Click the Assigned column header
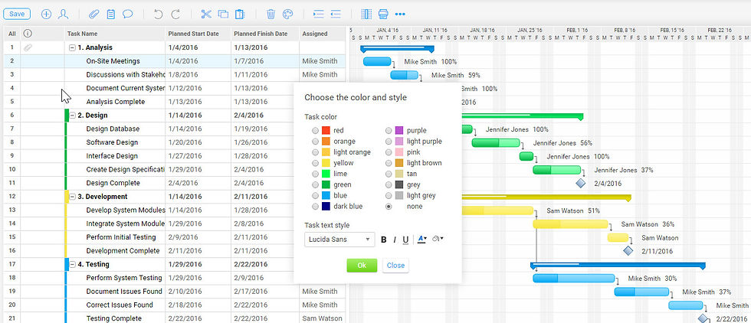 pos(322,34)
